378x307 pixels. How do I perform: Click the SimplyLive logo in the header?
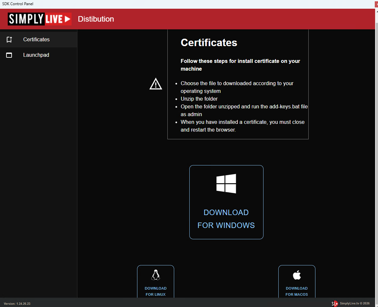click(40, 19)
